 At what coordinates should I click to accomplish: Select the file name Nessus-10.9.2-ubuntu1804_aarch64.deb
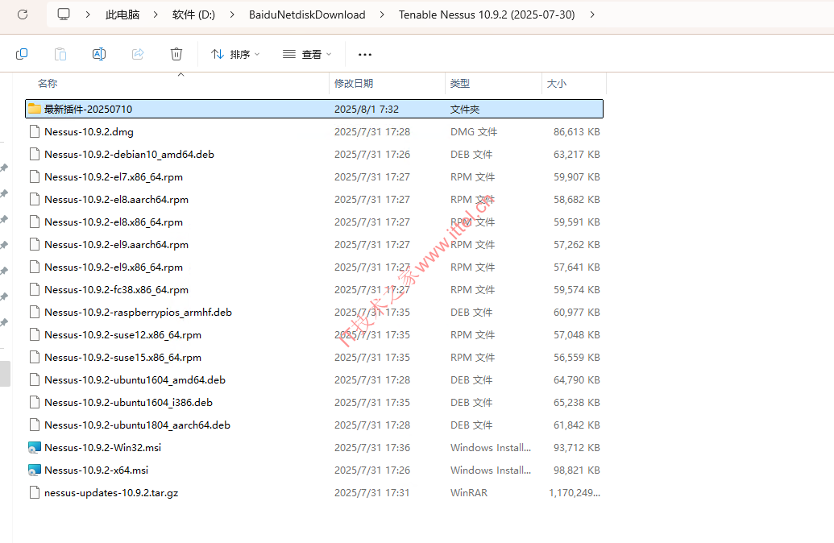tap(137, 425)
